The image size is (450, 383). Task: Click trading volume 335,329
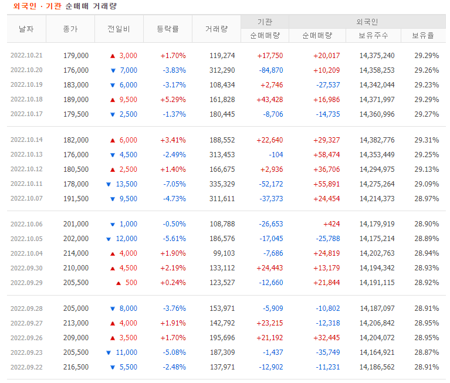click(222, 184)
